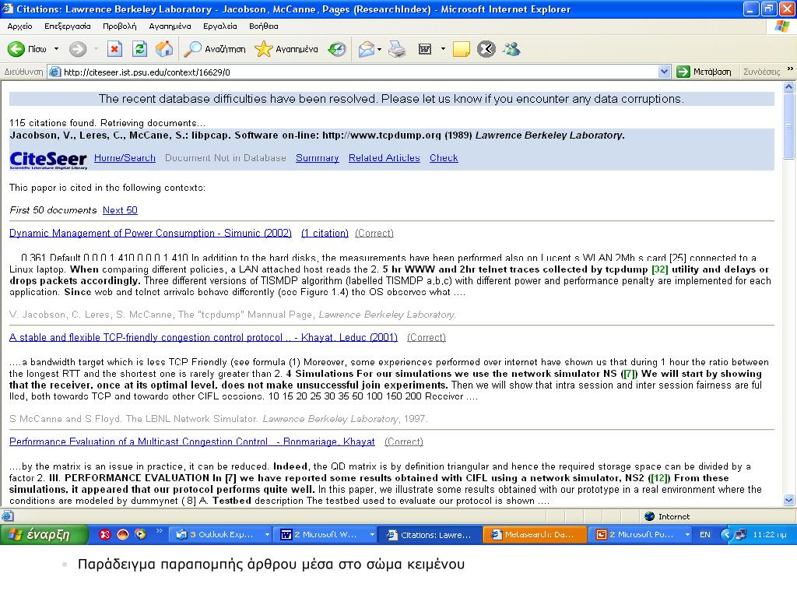Screen dimensions: 797x598
Task: Click the page scrollbar down arrow
Action: (789, 501)
